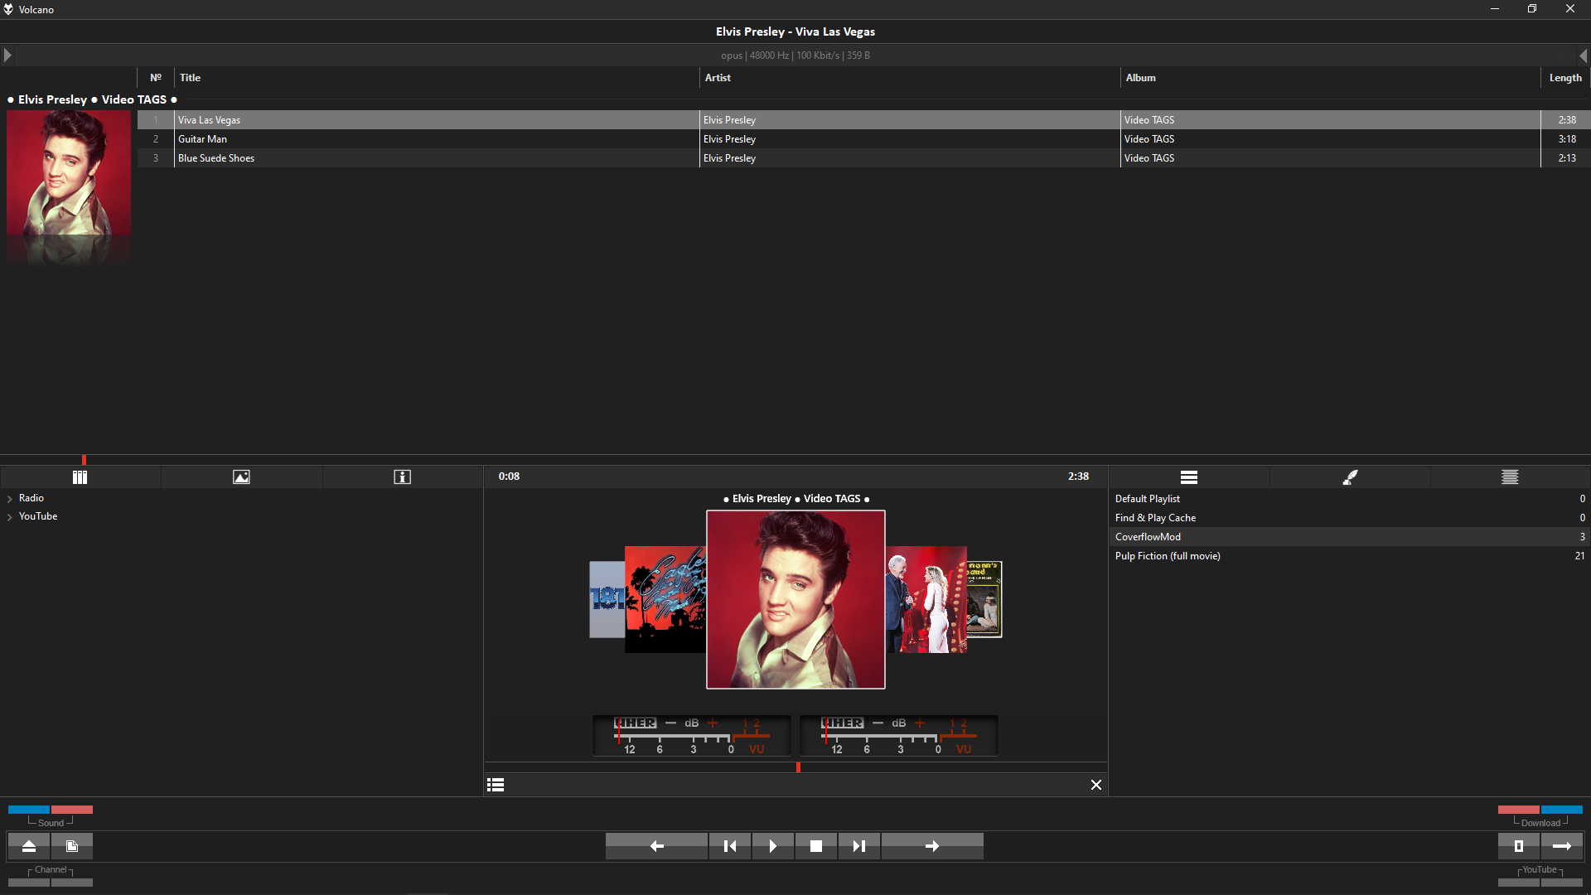1591x895 pixels.
Task: Select the brush/theme icon tab
Action: [x=1350, y=477]
